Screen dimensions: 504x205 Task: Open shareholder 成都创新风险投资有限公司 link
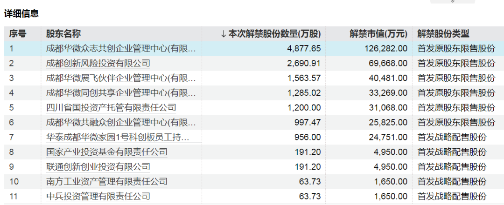[98, 63]
